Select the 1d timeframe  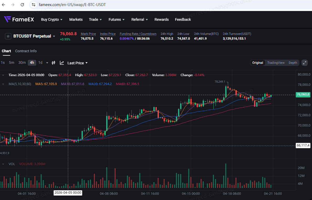coord(40,62)
